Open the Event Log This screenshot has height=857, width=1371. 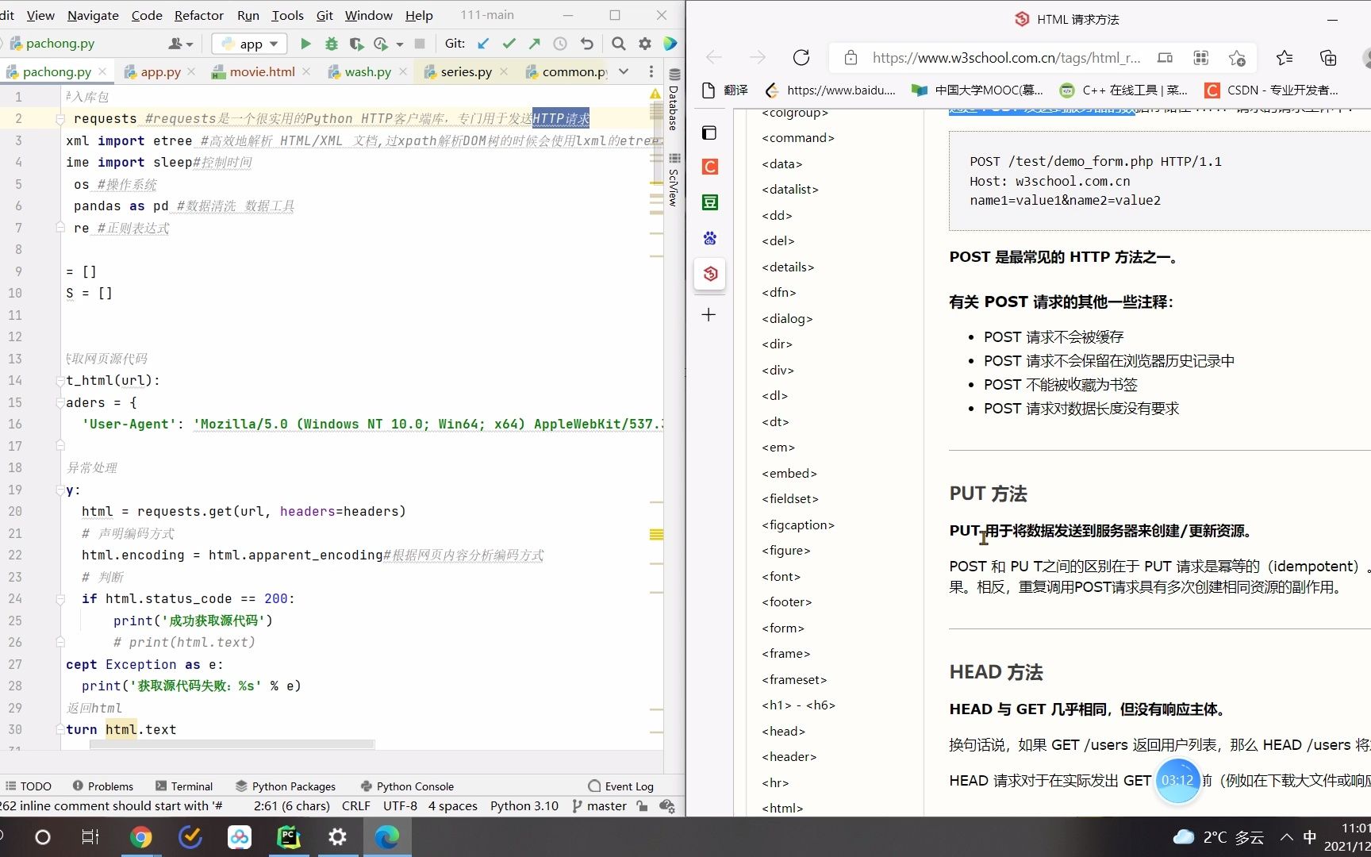(x=621, y=786)
